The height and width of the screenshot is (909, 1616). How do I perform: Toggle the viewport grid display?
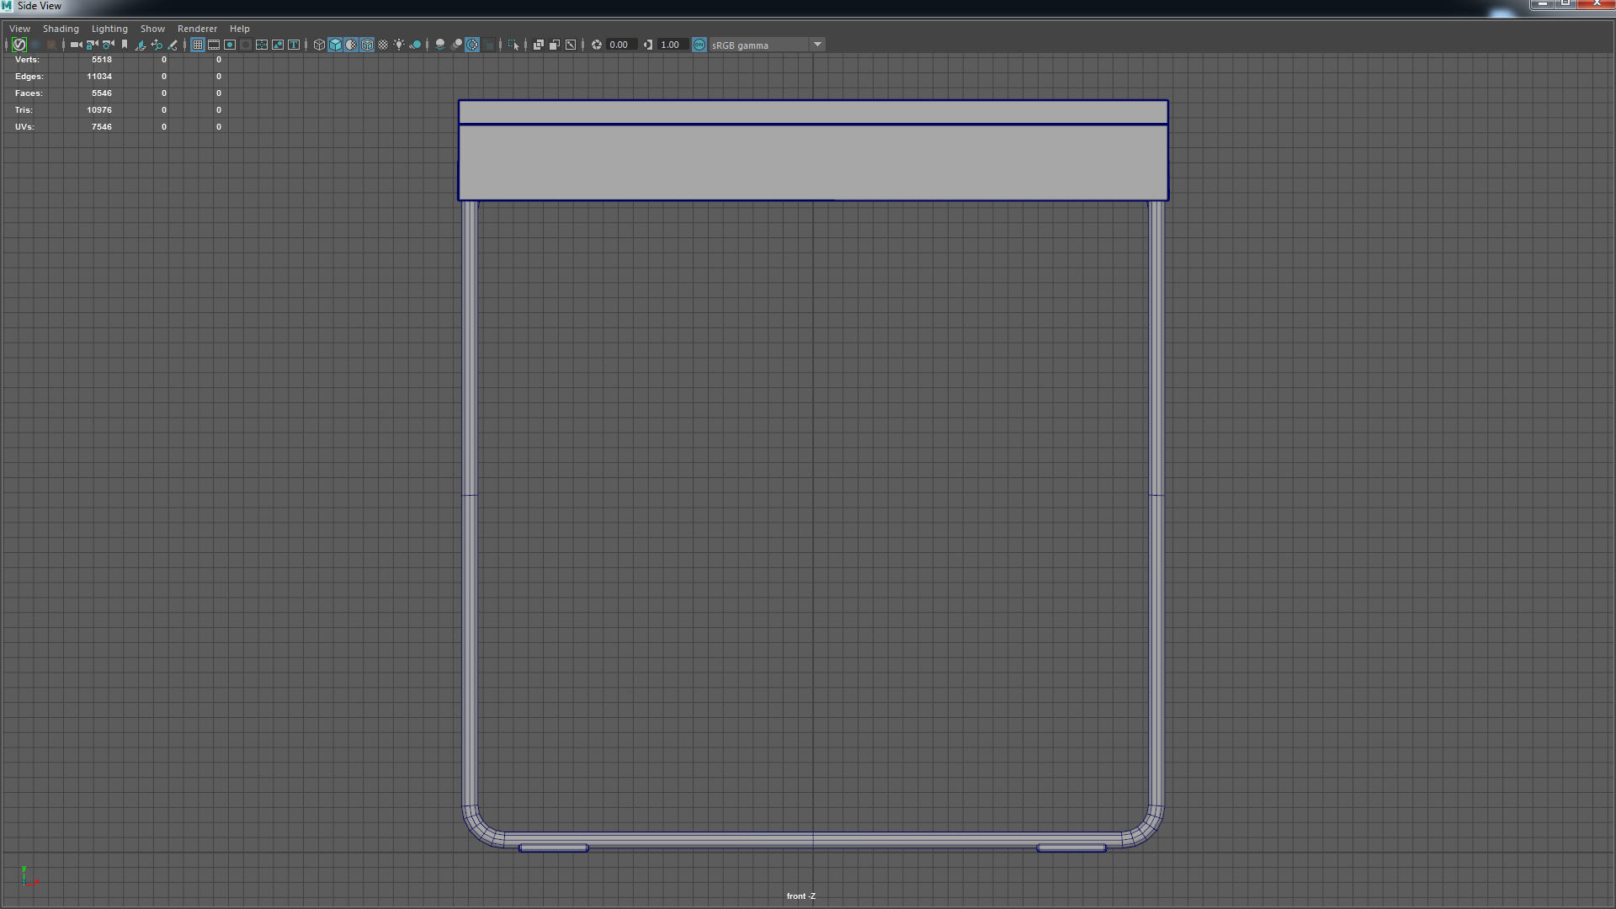(x=198, y=45)
